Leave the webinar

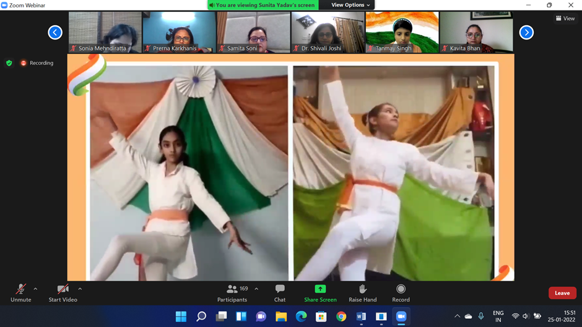point(562,293)
